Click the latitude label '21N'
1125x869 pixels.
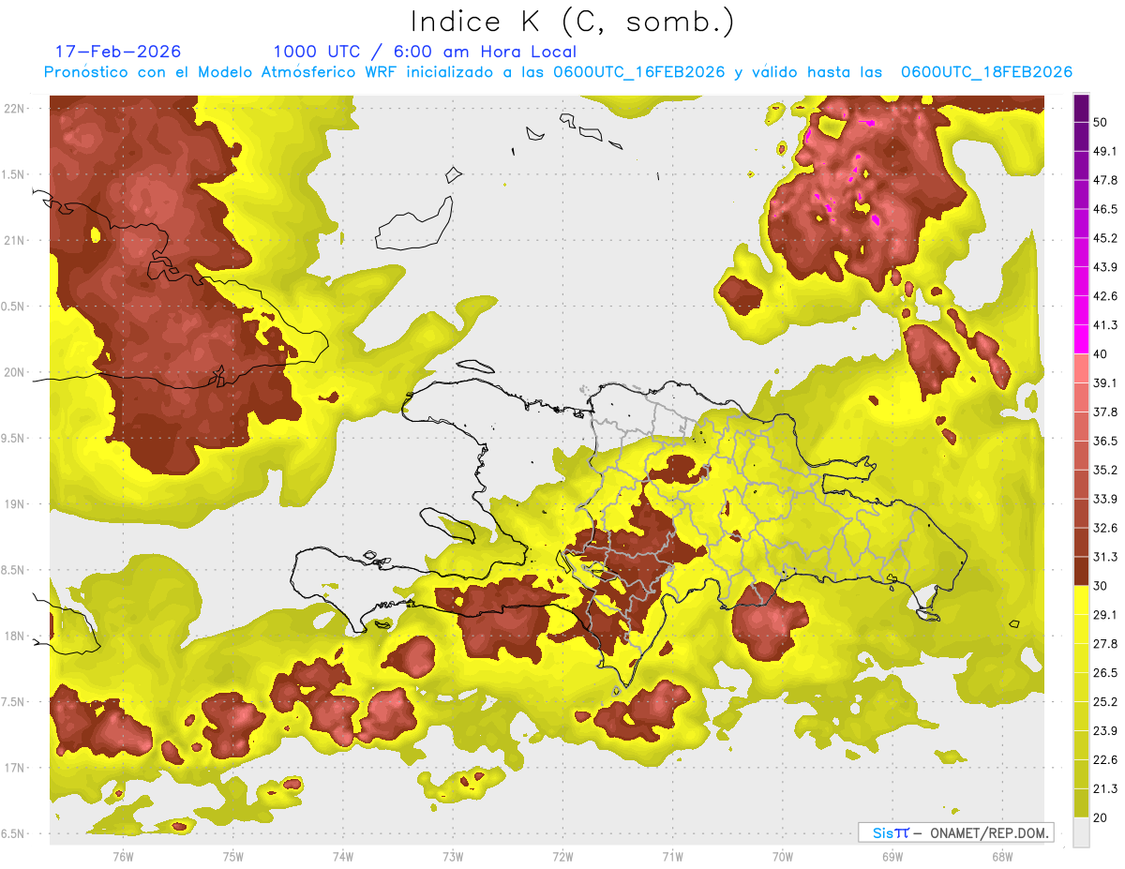pos(16,240)
